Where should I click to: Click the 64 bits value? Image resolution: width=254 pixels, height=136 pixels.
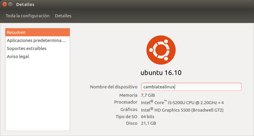(x=148, y=117)
